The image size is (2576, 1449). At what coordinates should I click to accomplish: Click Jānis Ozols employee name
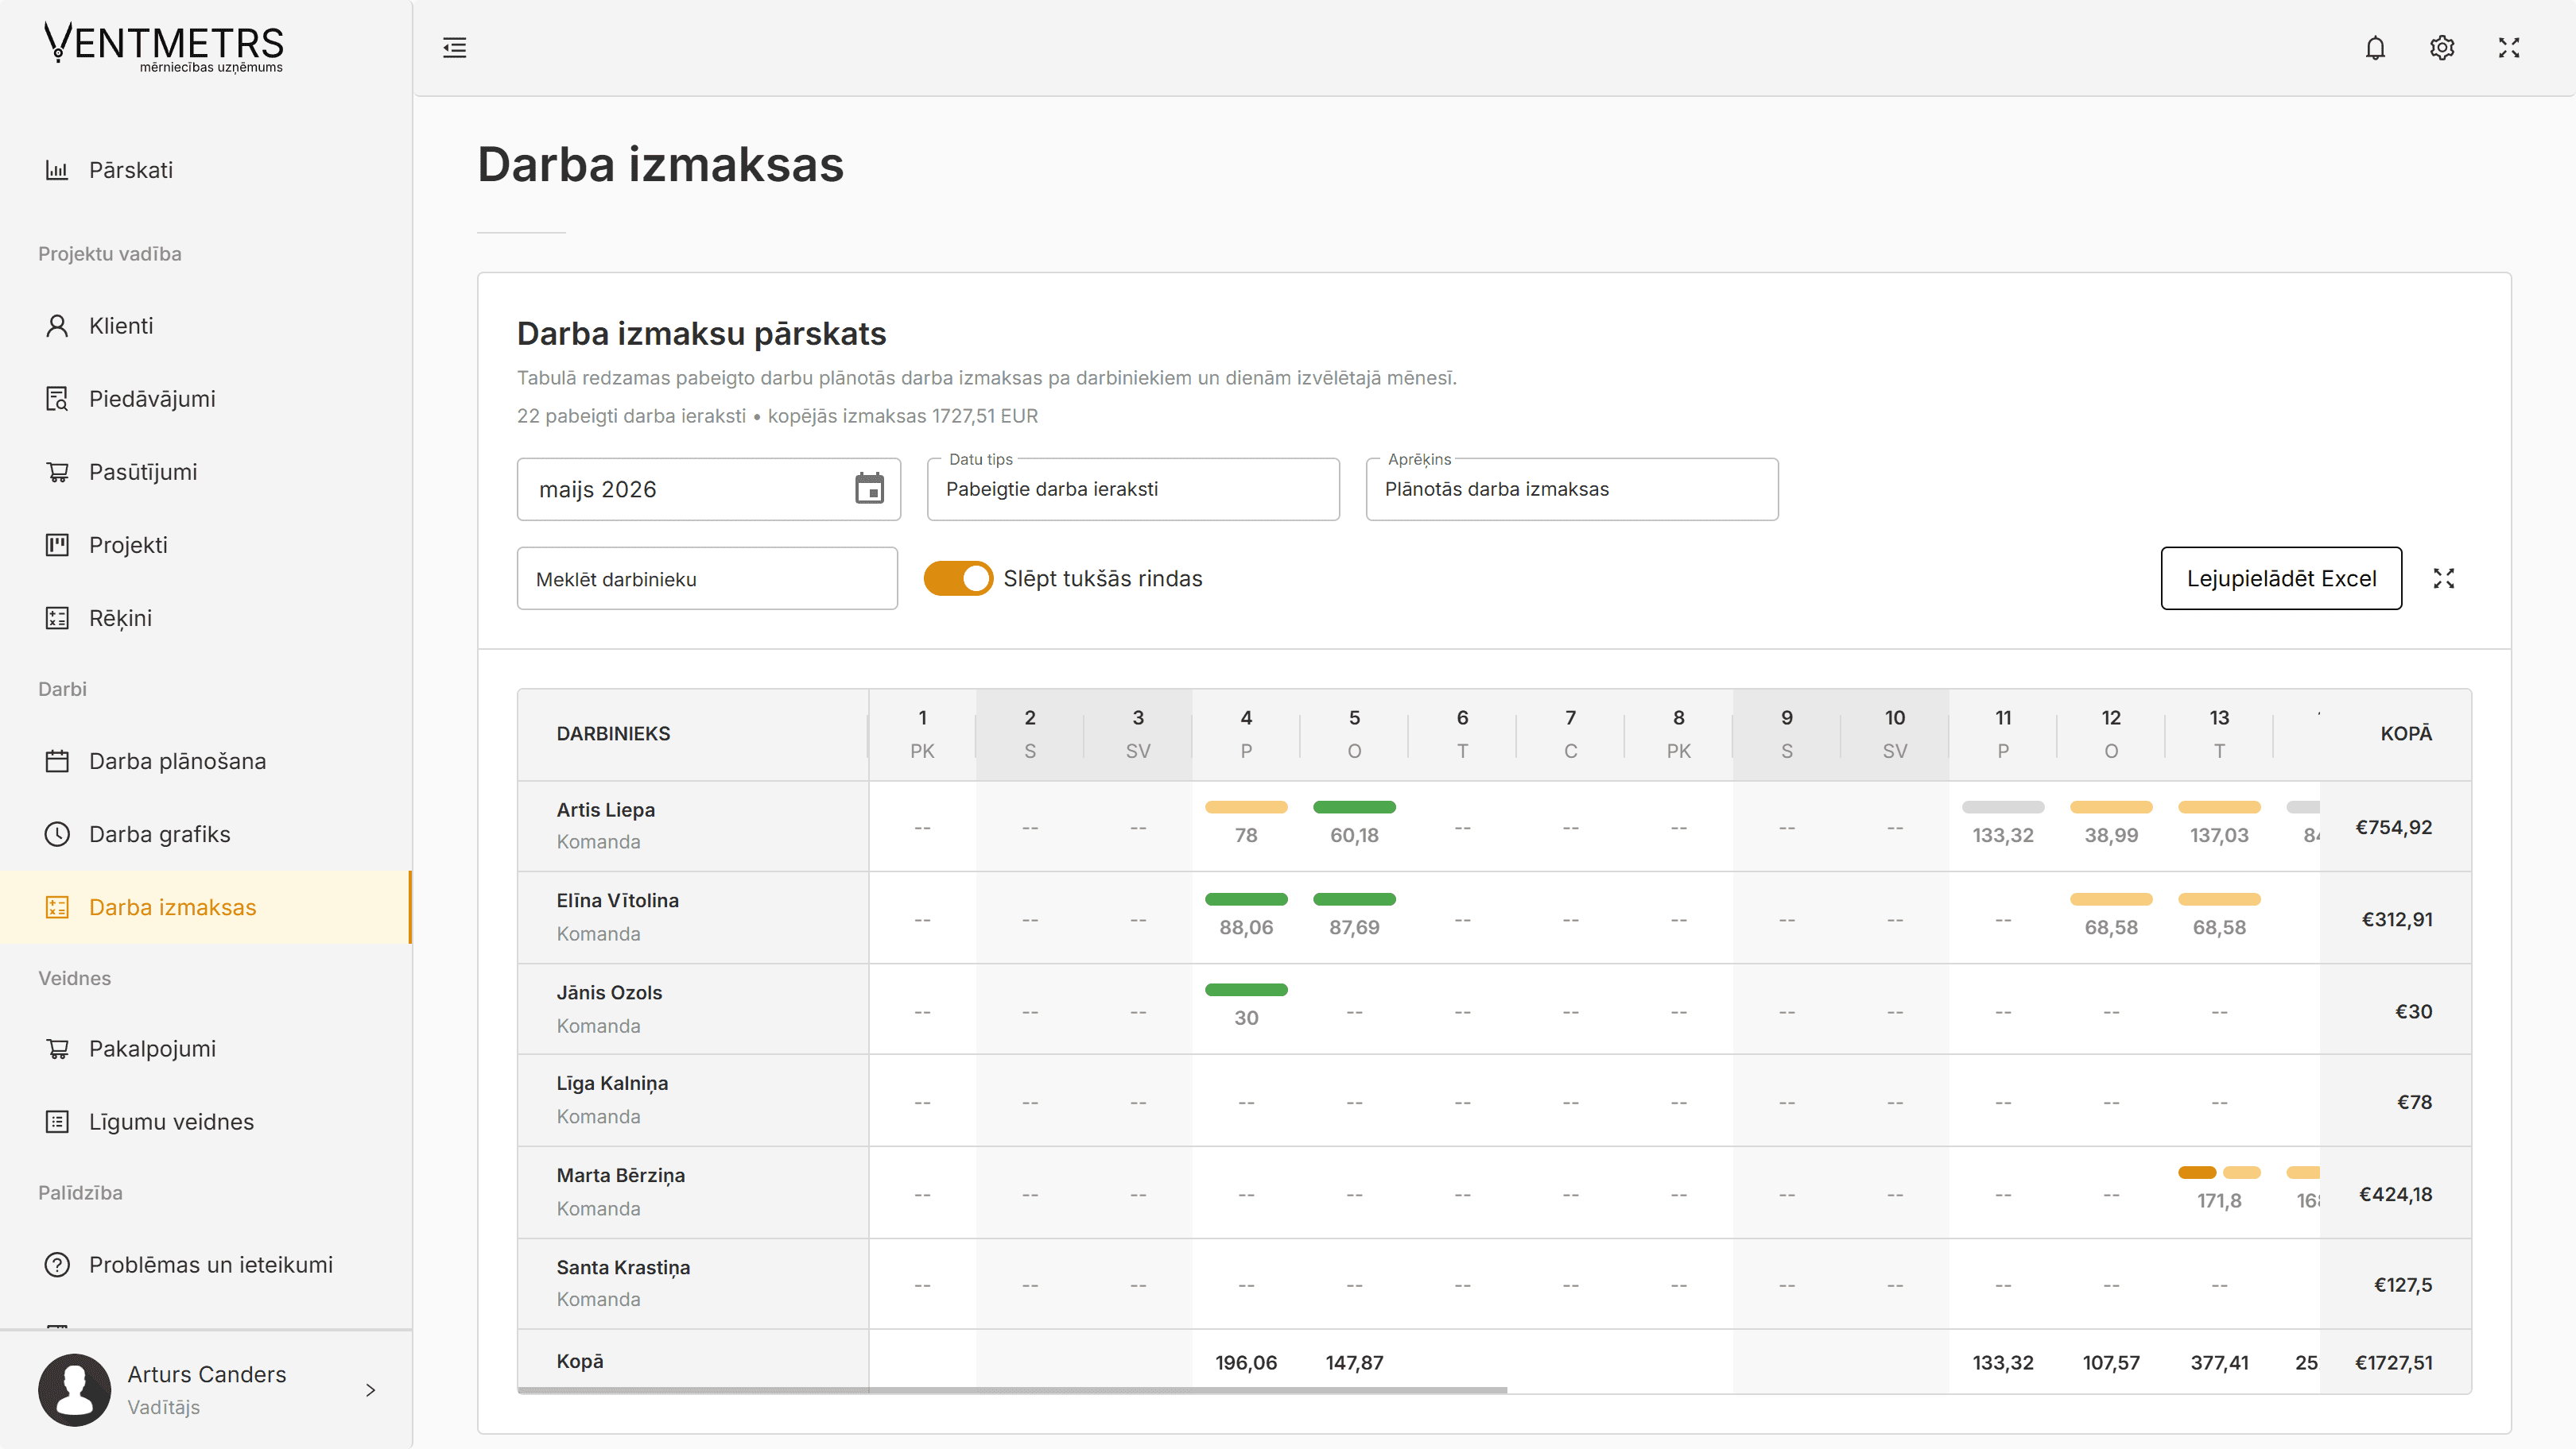(x=609, y=992)
